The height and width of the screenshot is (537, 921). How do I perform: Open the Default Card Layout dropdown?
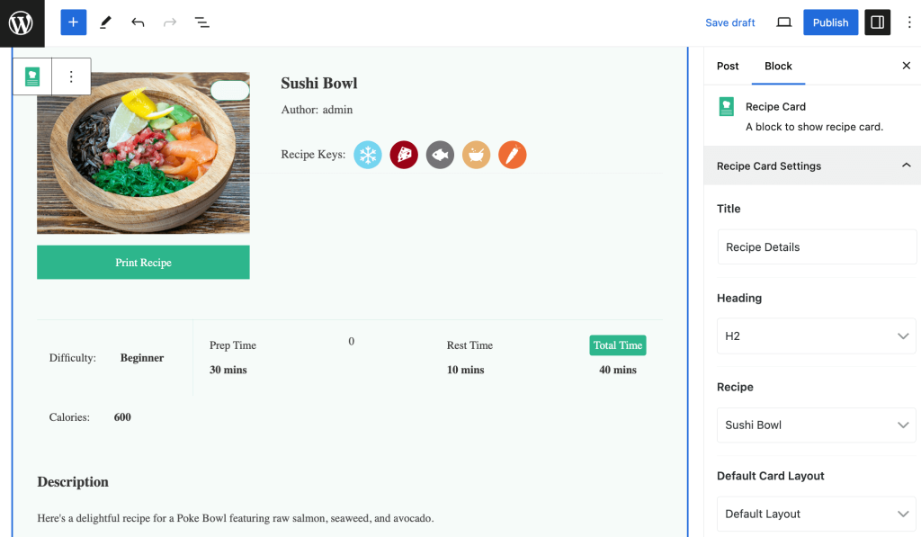pyautogui.click(x=816, y=514)
